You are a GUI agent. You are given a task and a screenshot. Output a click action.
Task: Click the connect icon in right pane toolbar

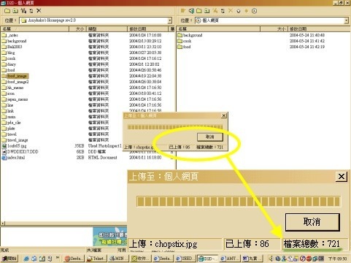[x=191, y=11]
